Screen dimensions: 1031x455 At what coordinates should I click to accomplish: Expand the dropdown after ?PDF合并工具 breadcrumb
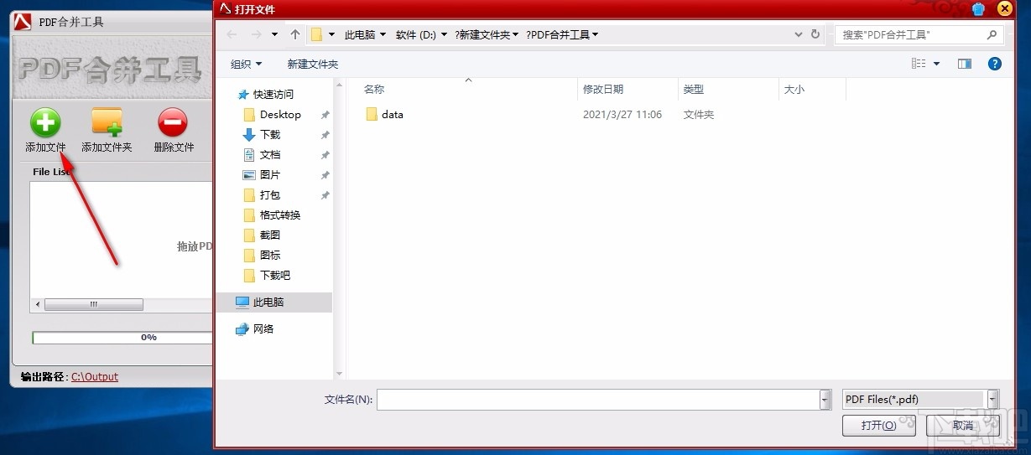tap(596, 35)
